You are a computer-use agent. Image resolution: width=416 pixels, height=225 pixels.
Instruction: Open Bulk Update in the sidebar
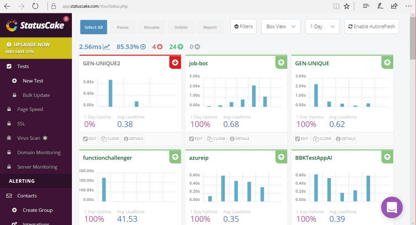(36, 95)
